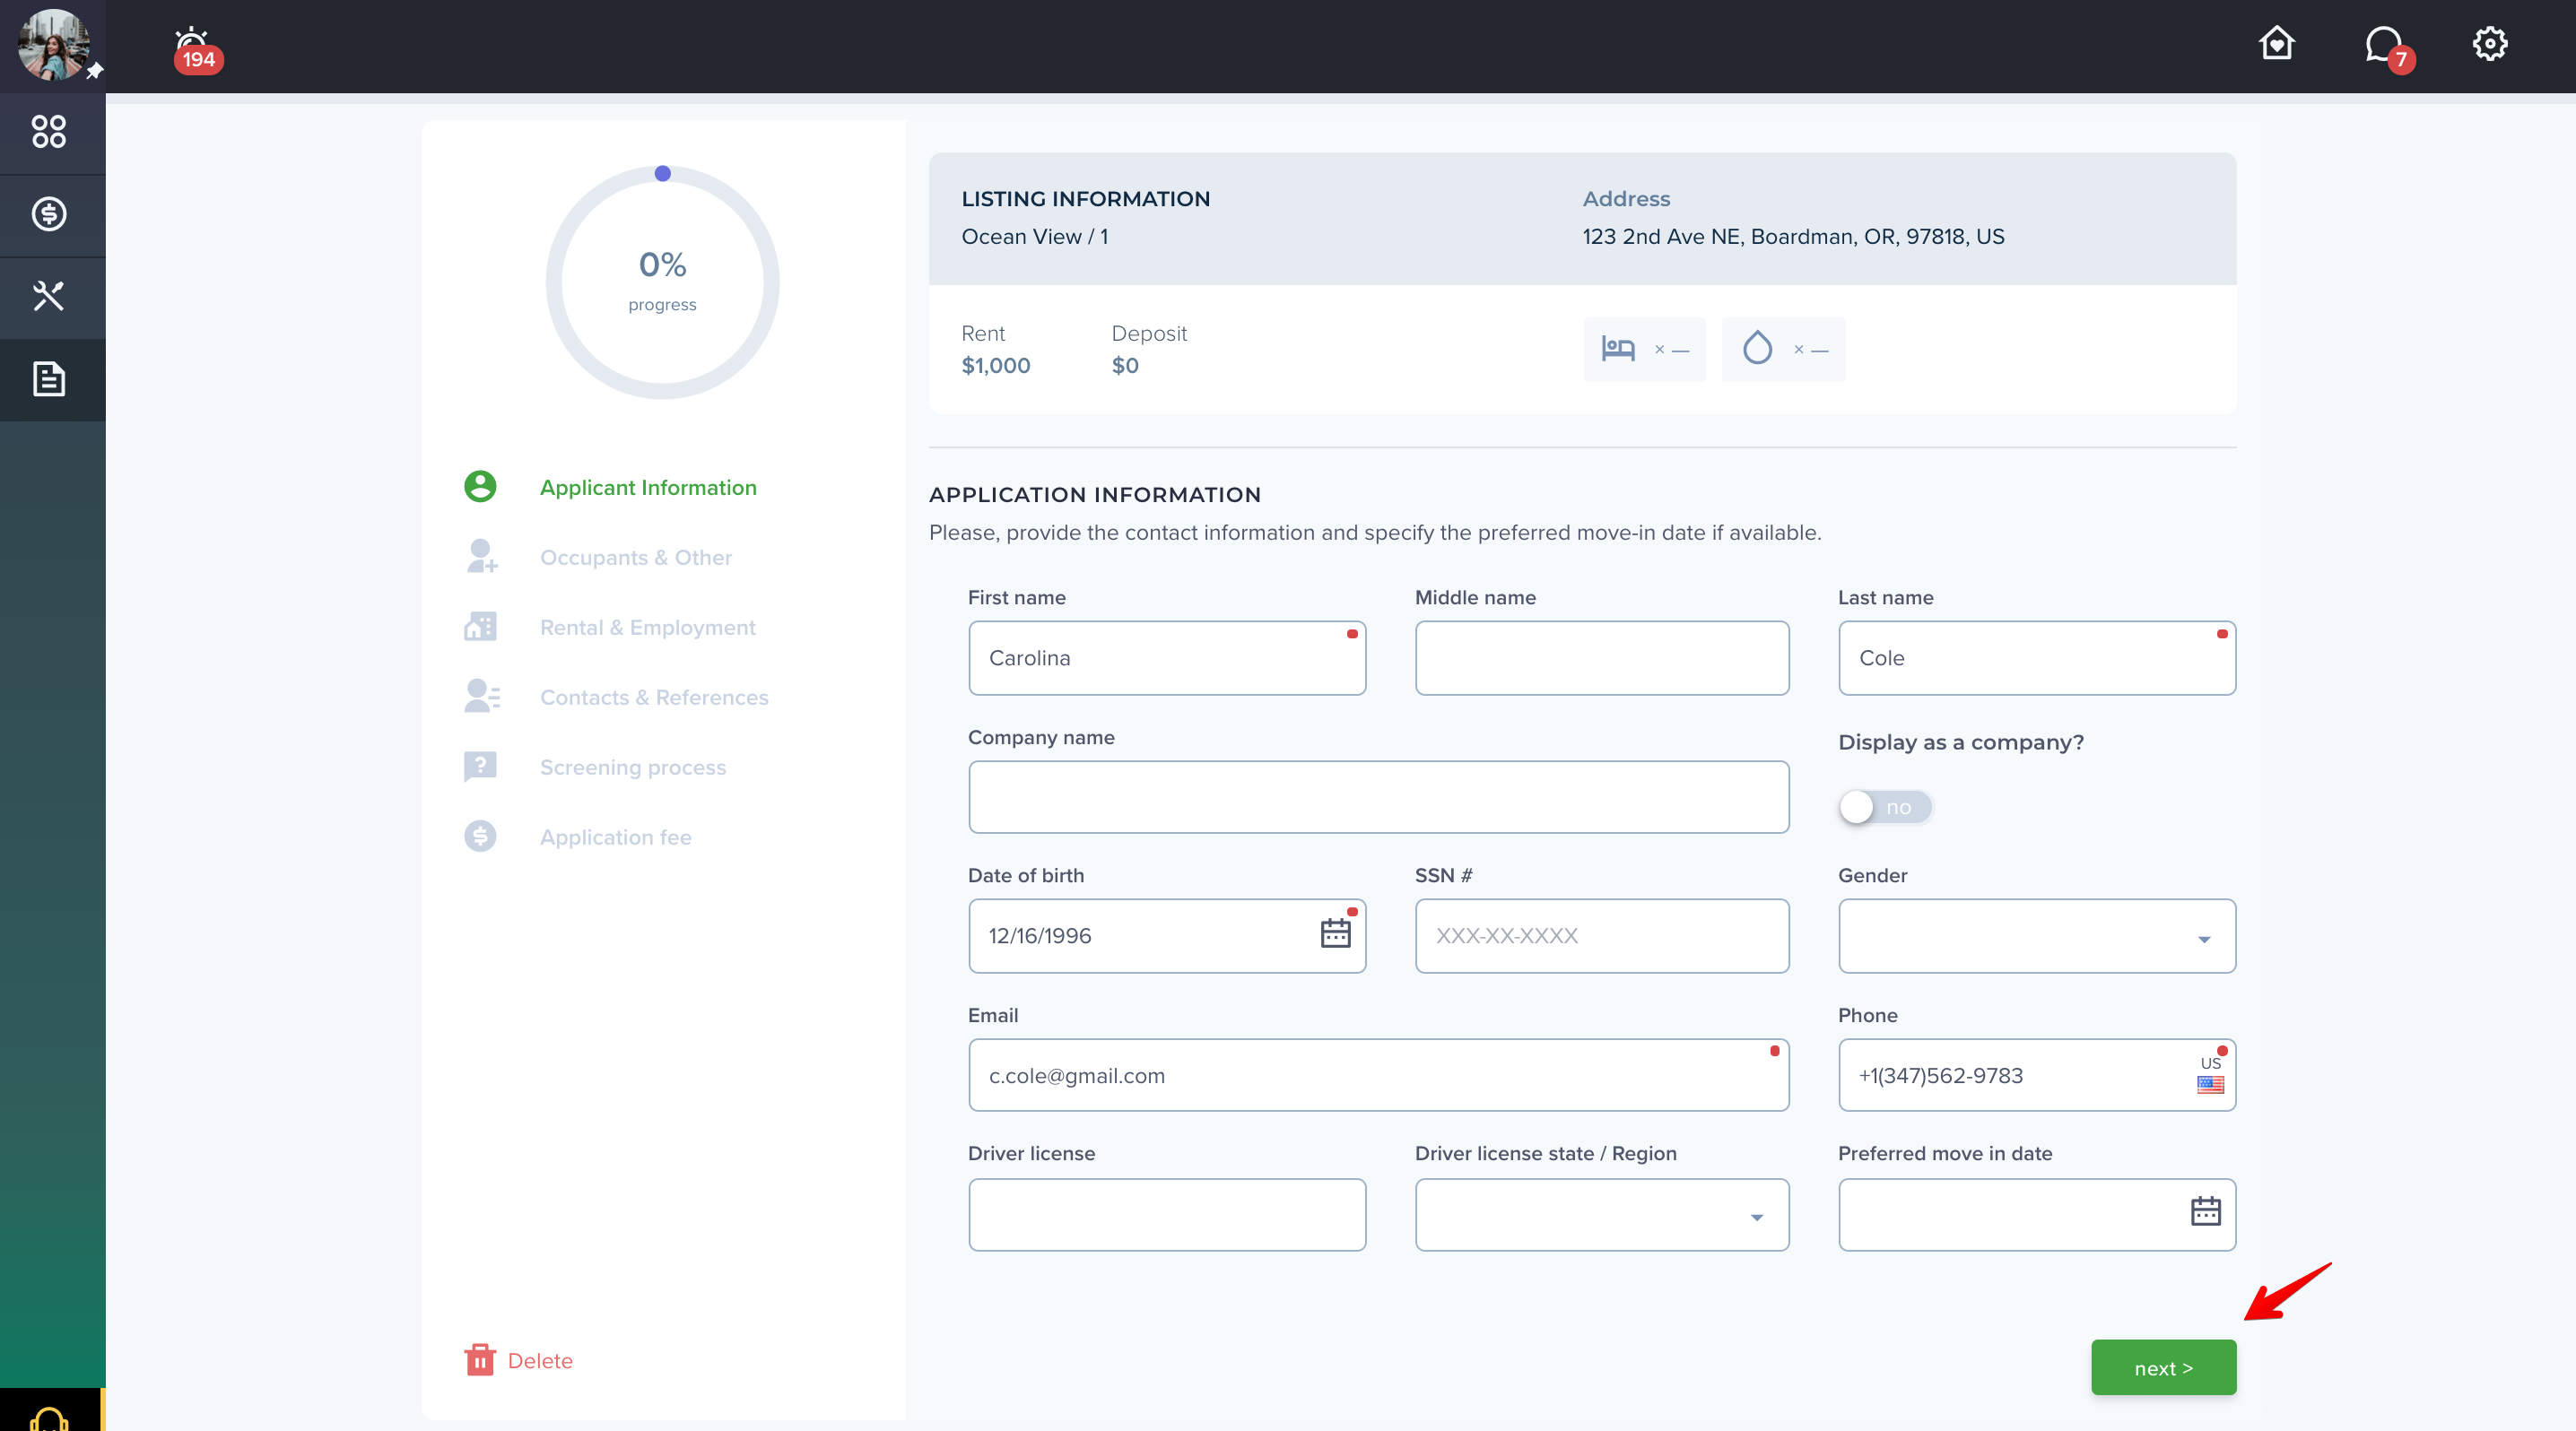Click the bedroom count bed icon

1618,349
